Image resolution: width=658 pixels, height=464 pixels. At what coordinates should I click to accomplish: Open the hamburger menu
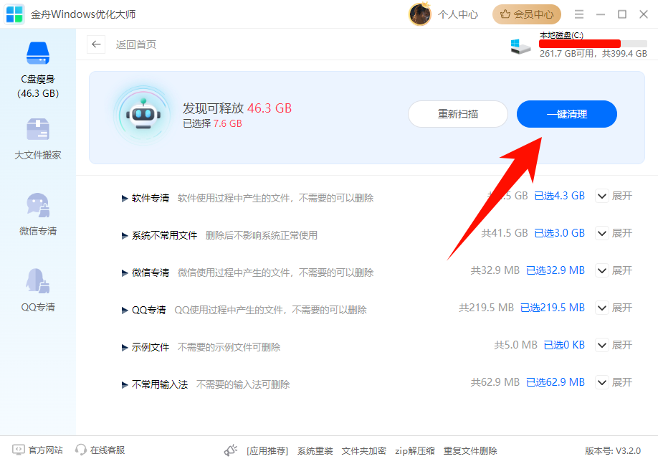(x=578, y=14)
